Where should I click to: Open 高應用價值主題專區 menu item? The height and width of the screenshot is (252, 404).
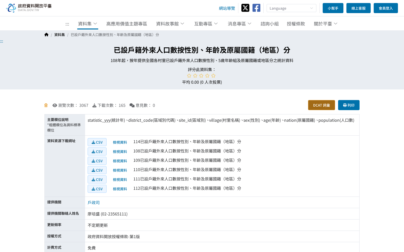click(x=127, y=24)
